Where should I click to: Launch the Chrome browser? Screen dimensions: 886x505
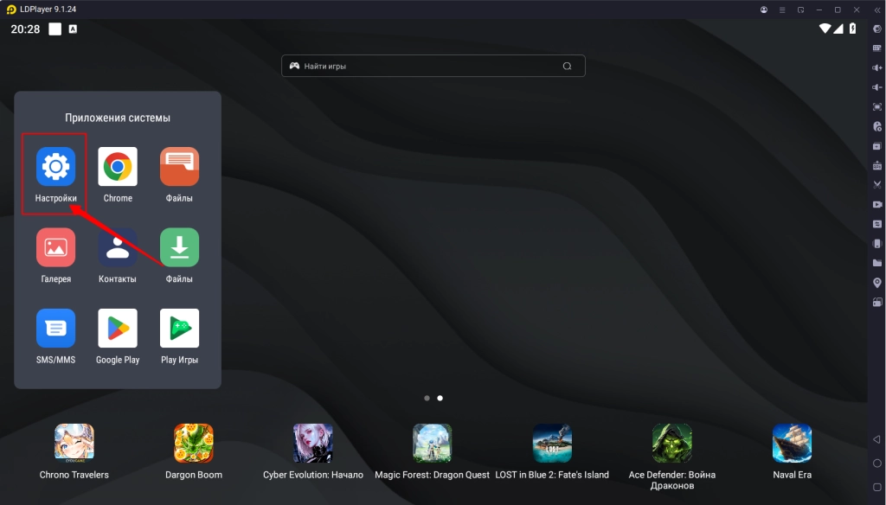pyautogui.click(x=118, y=167)
